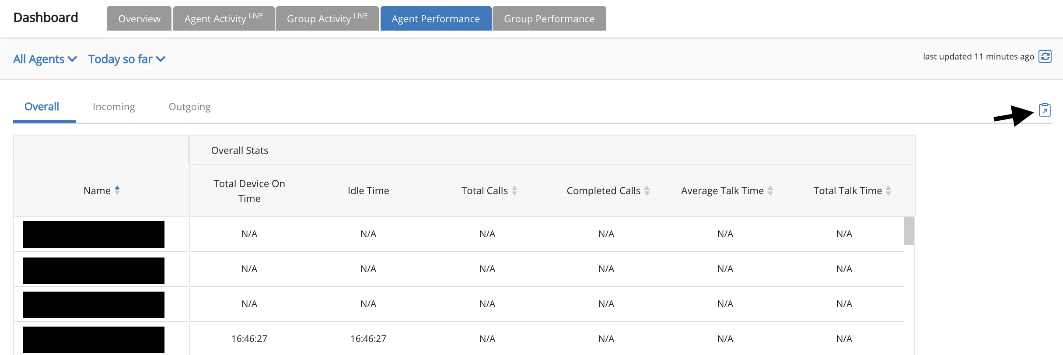1063x355 pixels.
Task: Click the Idle Time column header
Action: [x=368, y=191]
